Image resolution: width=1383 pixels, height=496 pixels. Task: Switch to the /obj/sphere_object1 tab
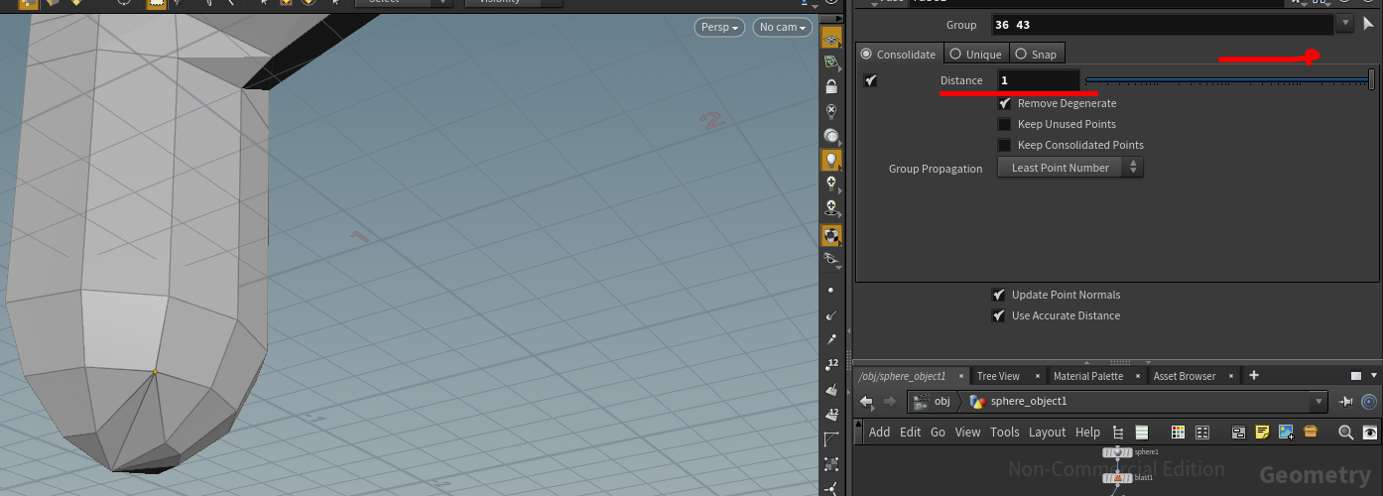[x=902, y=376]
